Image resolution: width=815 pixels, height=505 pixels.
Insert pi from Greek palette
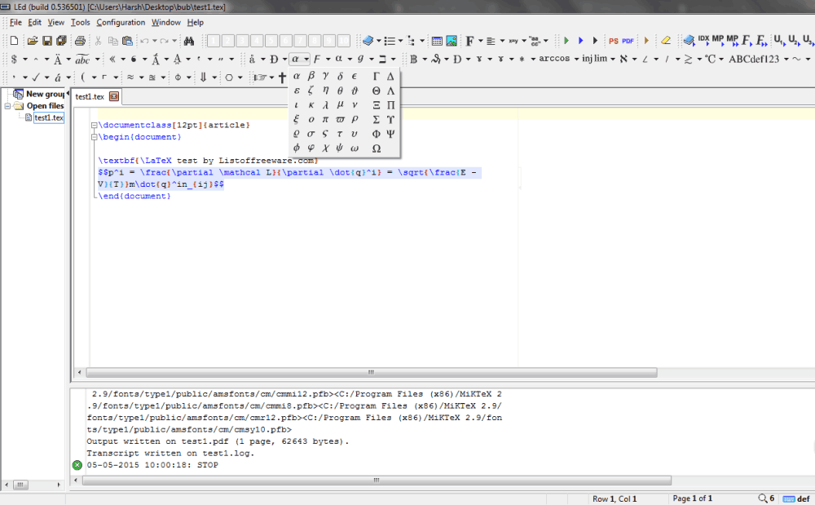[325, 119]
